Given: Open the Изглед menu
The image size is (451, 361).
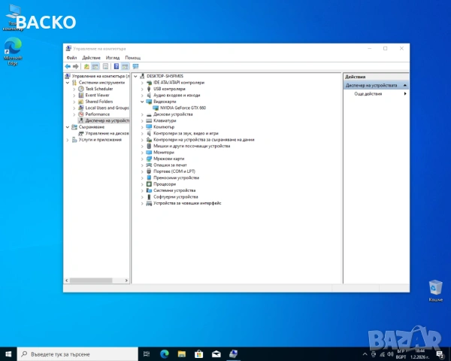Looking at the screenshot, I should 113,58.
